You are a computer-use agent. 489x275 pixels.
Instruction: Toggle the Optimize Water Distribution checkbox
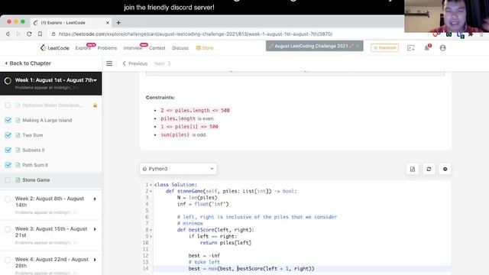(x=8, y=105)
